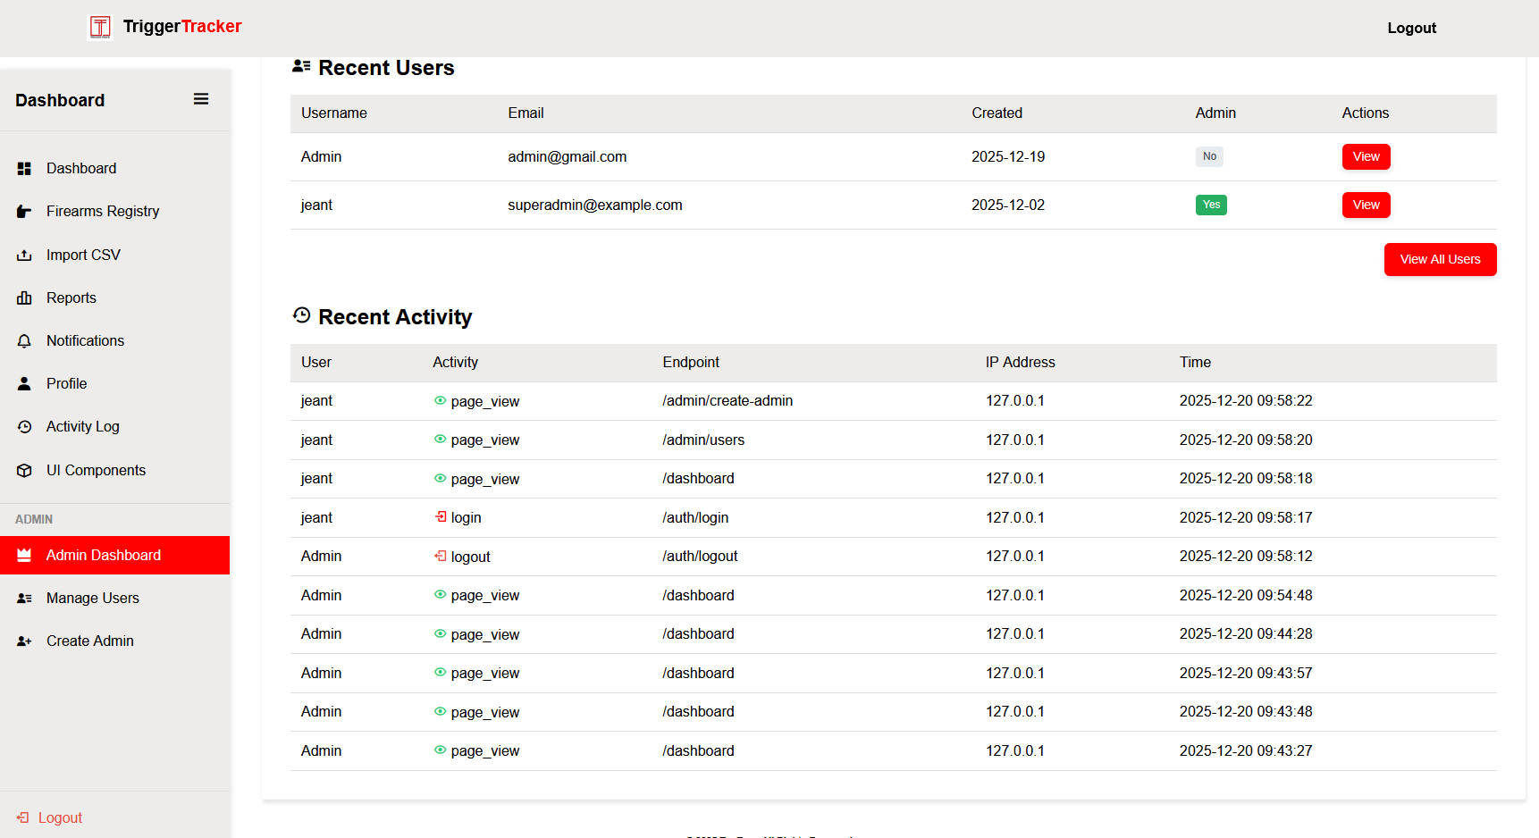Toggle the sidebar with the hamburger icon
Screen dimensions: 1539x838
(200, 98)
